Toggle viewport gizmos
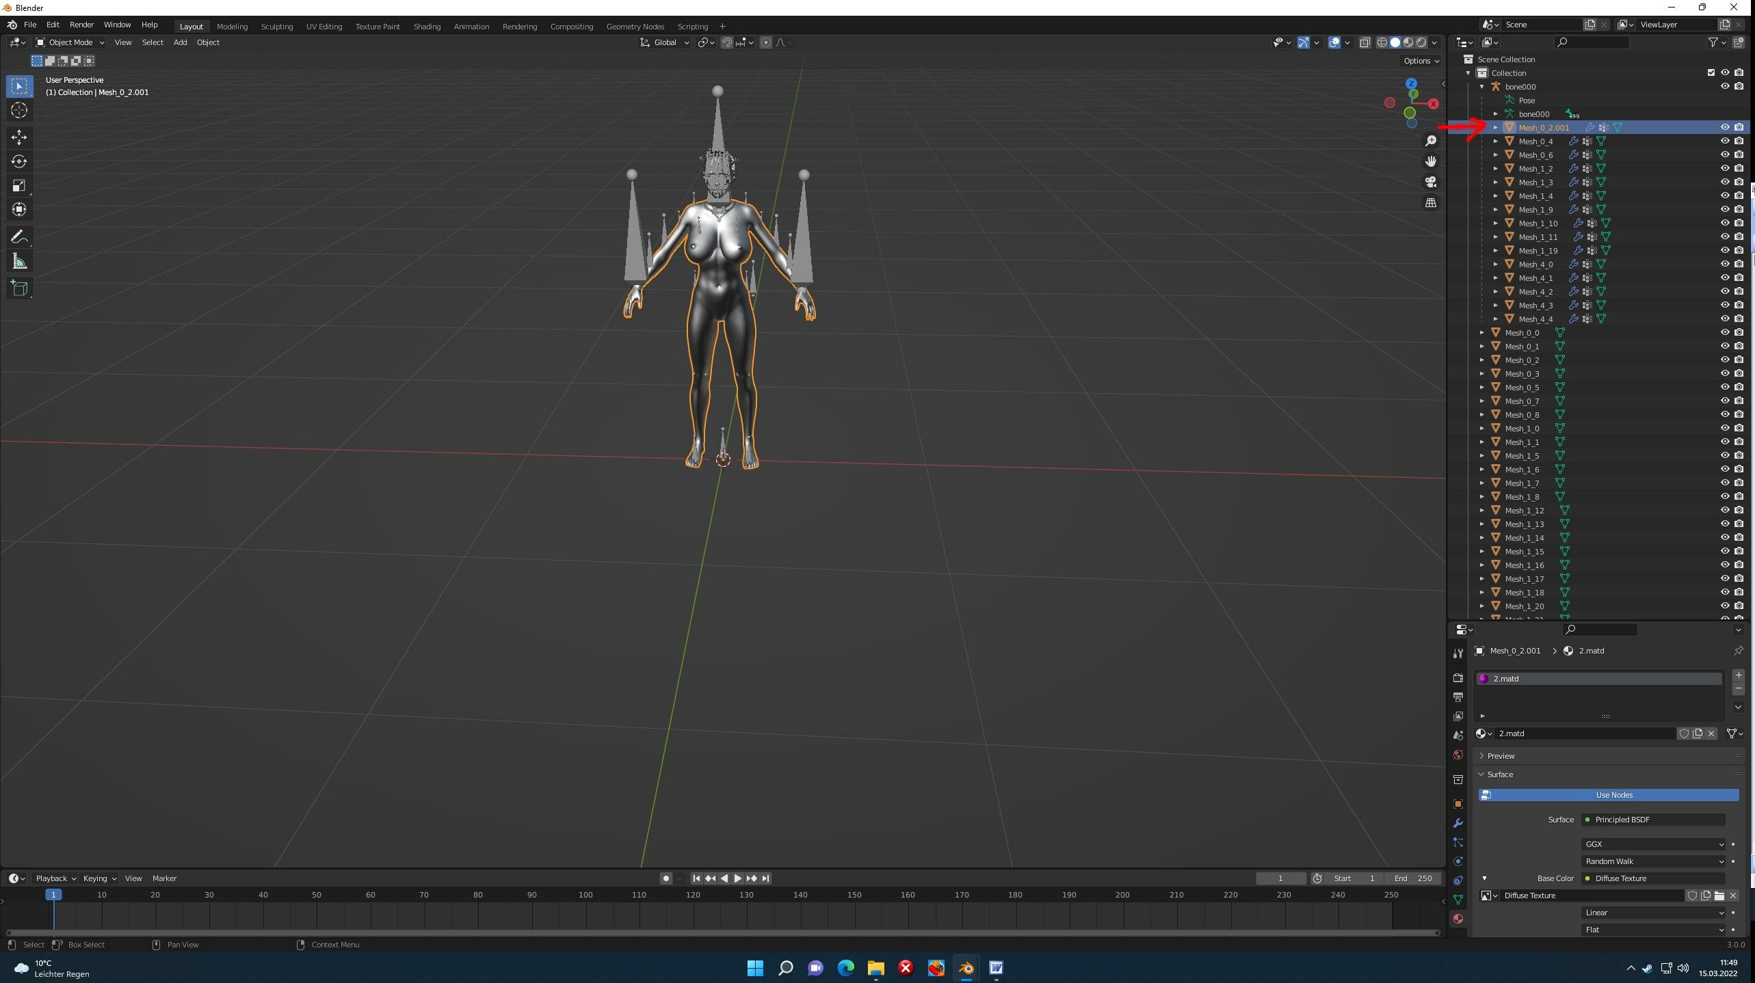1755x983 pixels. pyautogui.click(x=1304, y=42)
